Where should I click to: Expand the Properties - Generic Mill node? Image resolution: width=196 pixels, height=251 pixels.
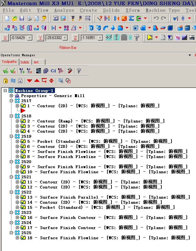tap(11, 96)
